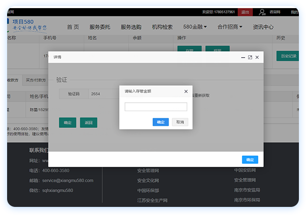Click the 历史记录 button
The height and width of the screenshot is (215, 306).
pos(287,56)
